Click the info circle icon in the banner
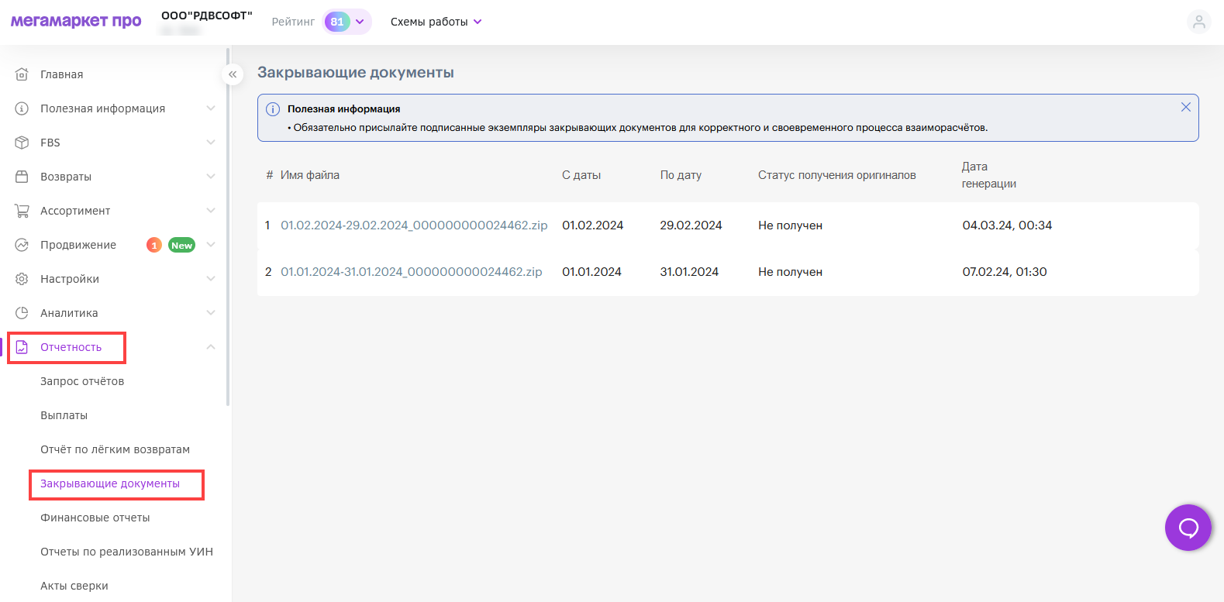The height and width of the screenshot is (602, 1224). click(273, 109)
